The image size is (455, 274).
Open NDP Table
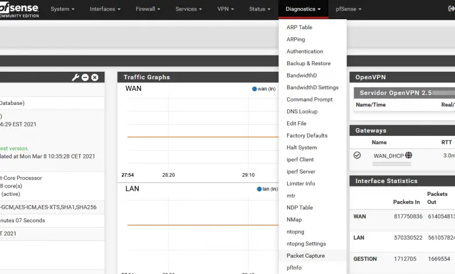click(x=313, y=208)
